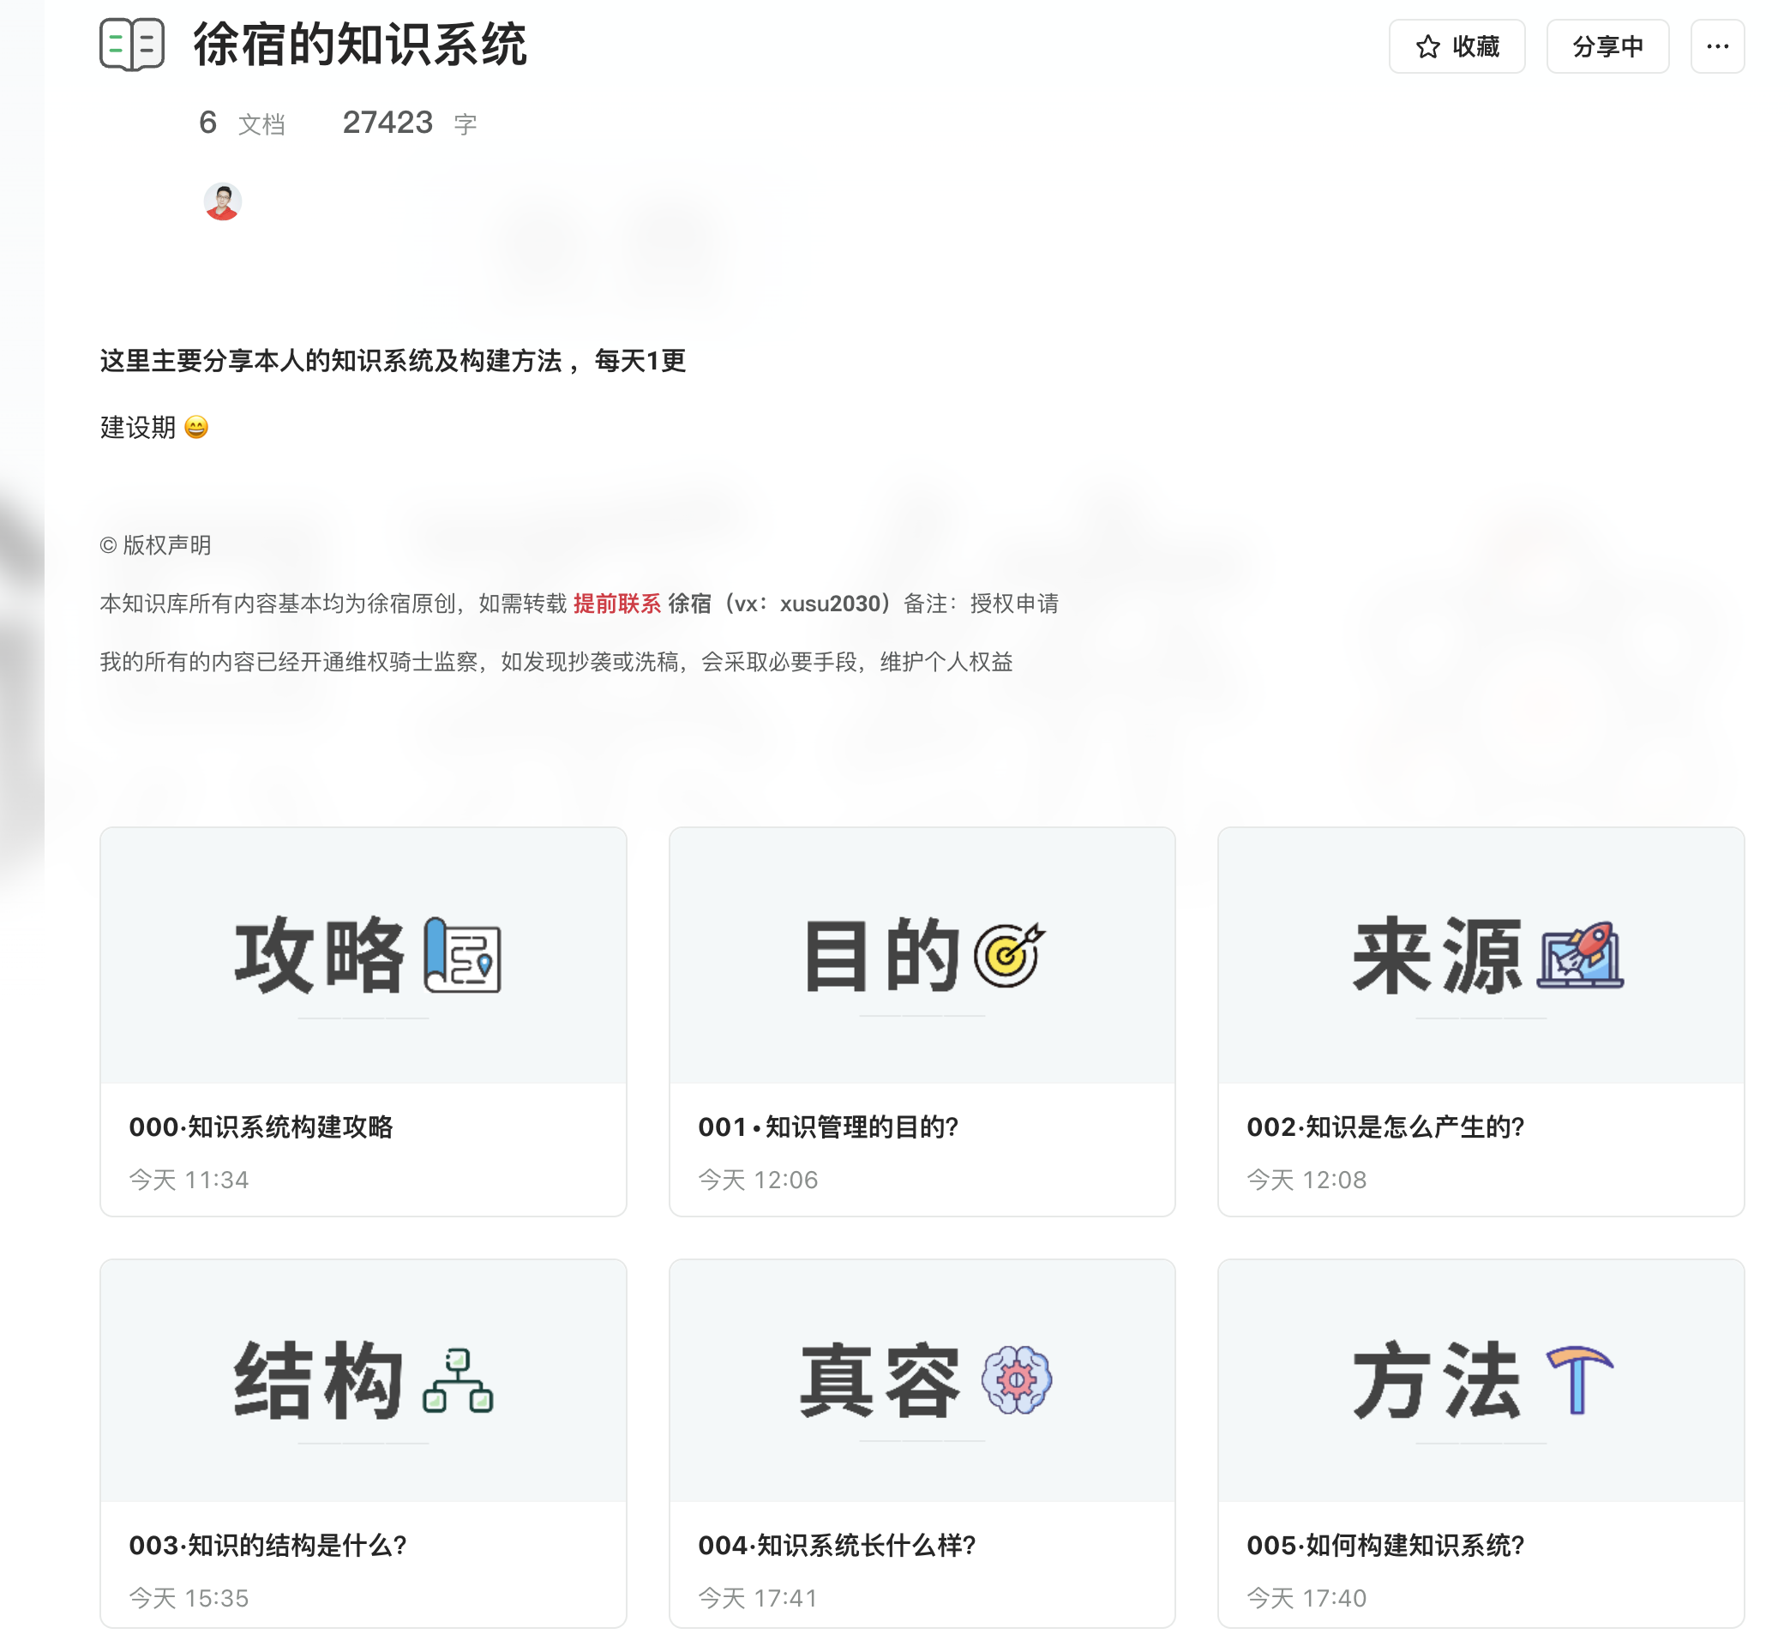Click the 徐宿的知识系统 title
This screenshot has height=1646, width=1790.
pos(360,45)
